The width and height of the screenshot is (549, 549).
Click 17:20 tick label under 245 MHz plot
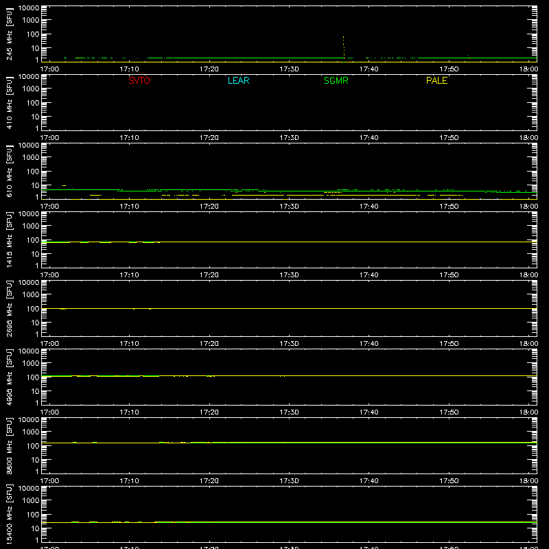click(x=209, y=69)
